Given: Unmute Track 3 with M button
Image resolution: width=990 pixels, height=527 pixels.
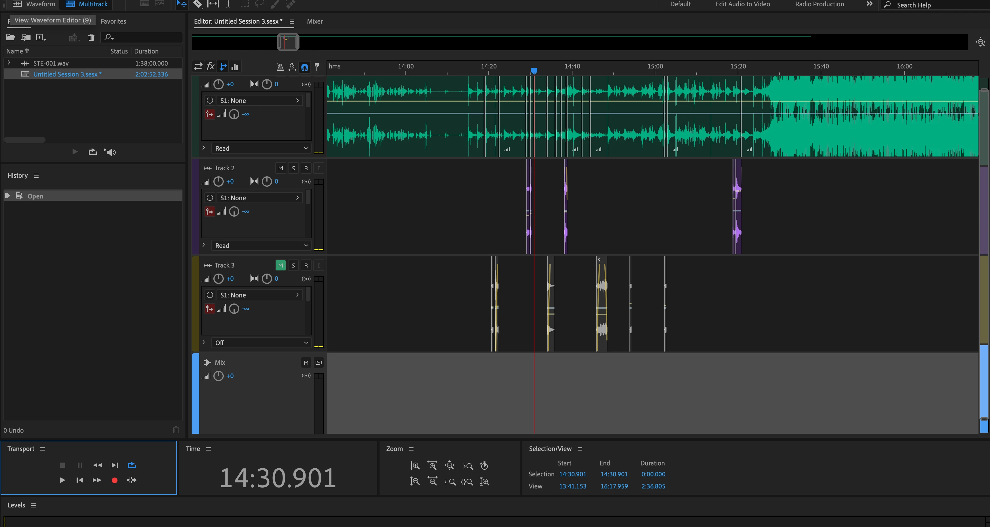Looking at the screenshot, I should [x=280, y=265].
